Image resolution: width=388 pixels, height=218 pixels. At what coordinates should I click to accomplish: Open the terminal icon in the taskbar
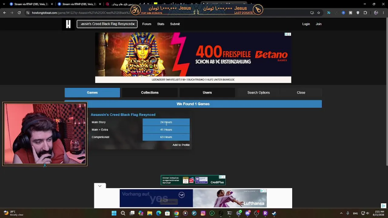[230, 213]
